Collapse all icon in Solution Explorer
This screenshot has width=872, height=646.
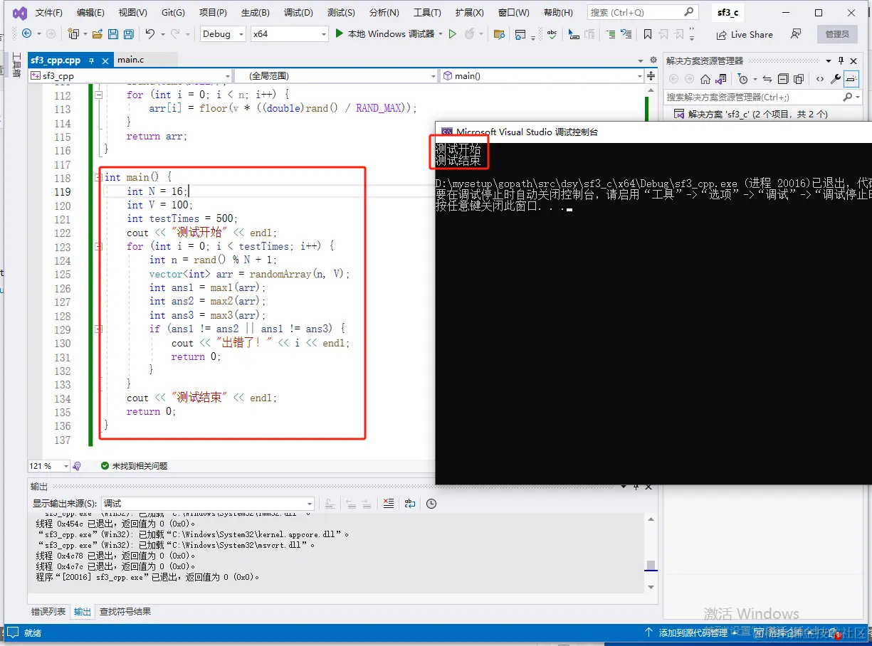pos(783,79)
